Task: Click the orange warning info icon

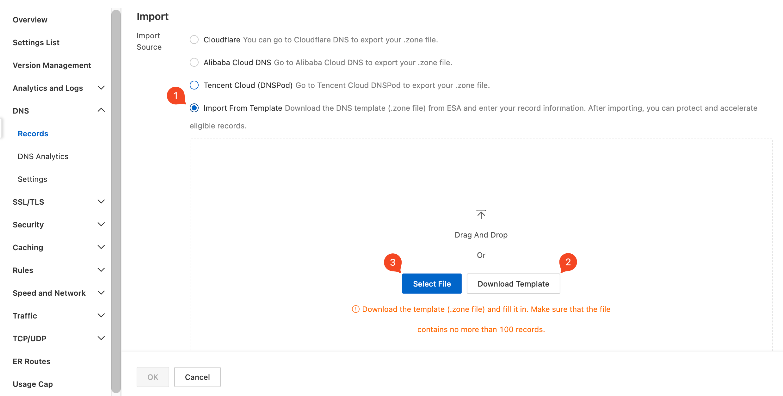Action: [355, 309]
